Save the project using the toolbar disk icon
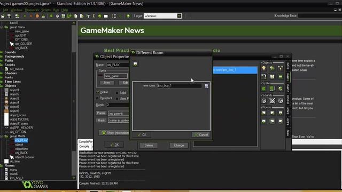 (x=9, y=16)
